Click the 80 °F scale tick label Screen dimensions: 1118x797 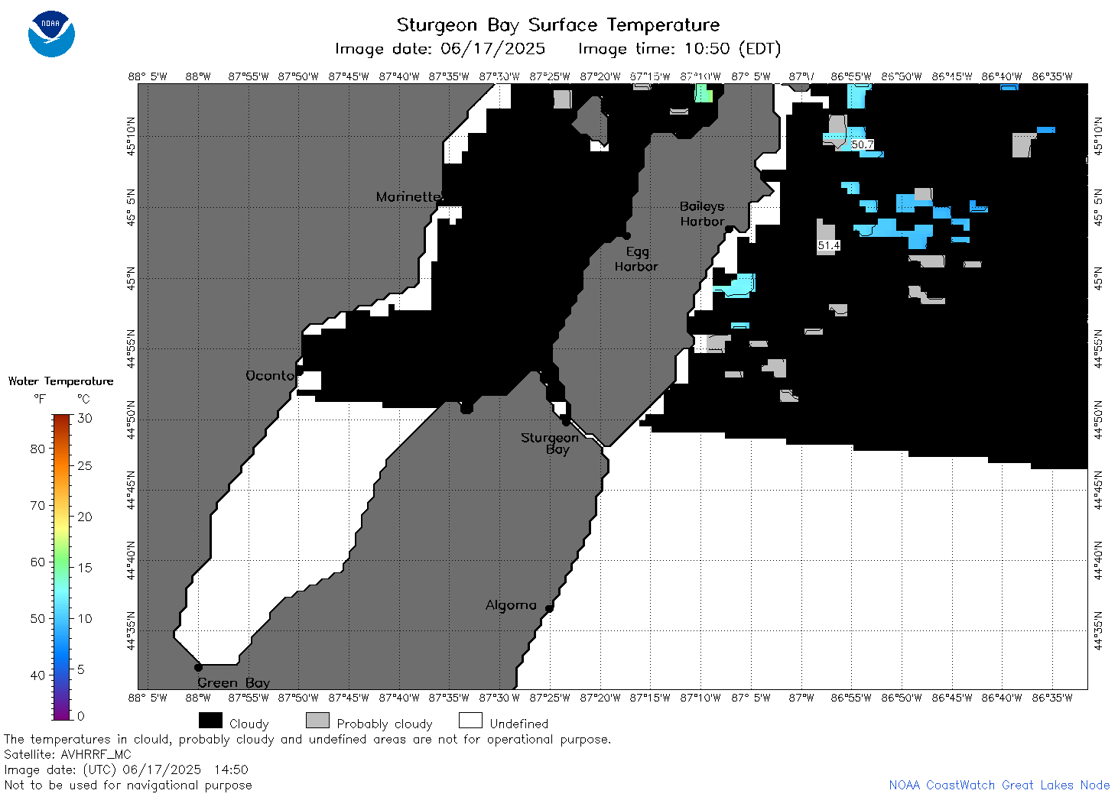point(37,449)
